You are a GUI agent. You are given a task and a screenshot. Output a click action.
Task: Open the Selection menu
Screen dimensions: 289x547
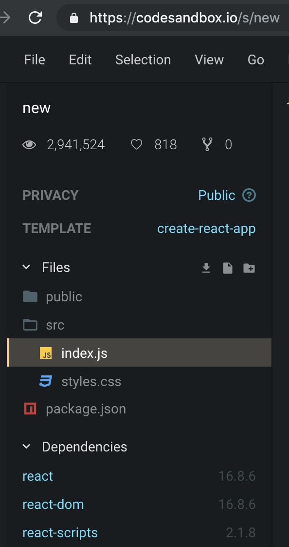click(x=143, y=59)
